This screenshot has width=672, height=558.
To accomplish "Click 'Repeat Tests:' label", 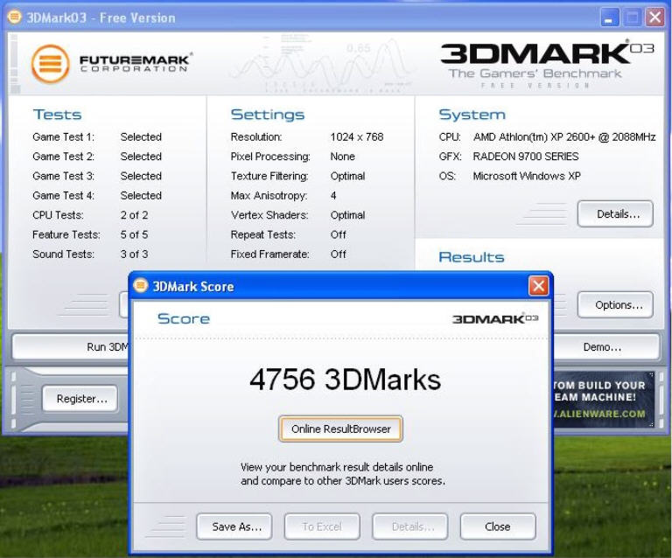I will 263,234.
